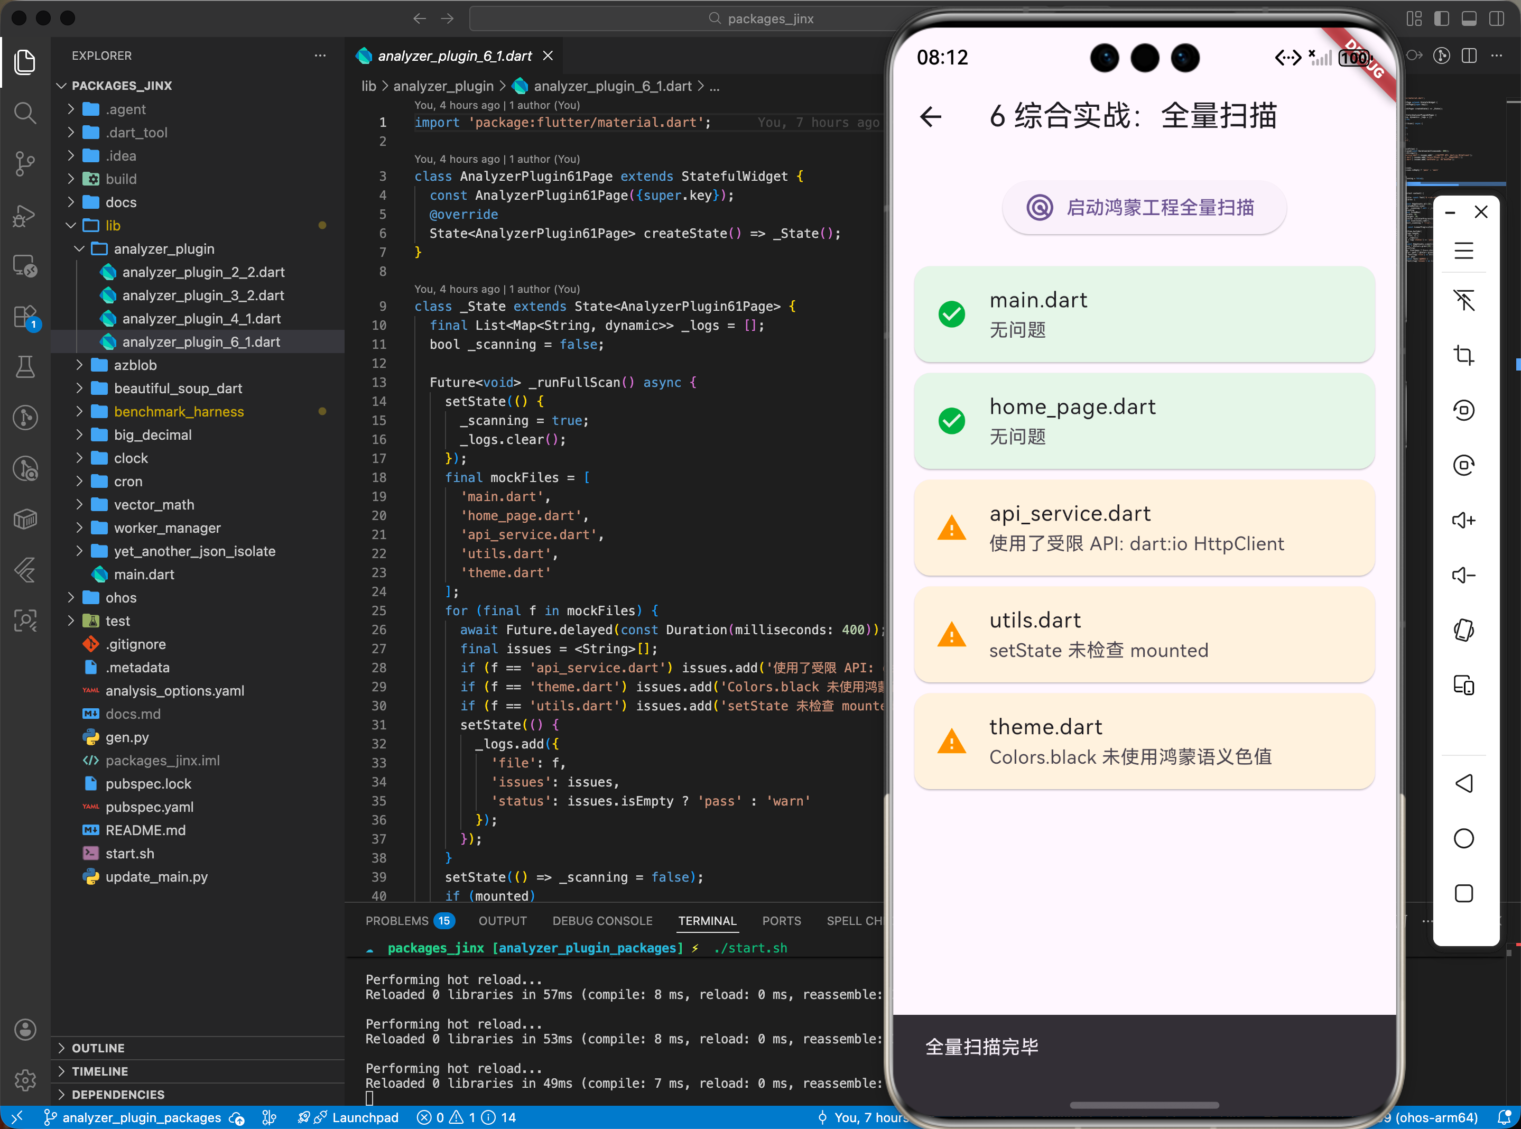Expand the azblob folder

(x=135, y=365)
